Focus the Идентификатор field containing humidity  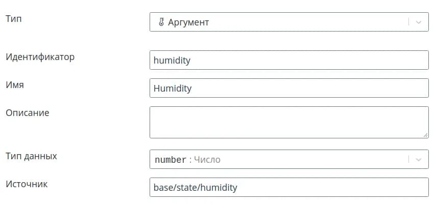[289, 60]
